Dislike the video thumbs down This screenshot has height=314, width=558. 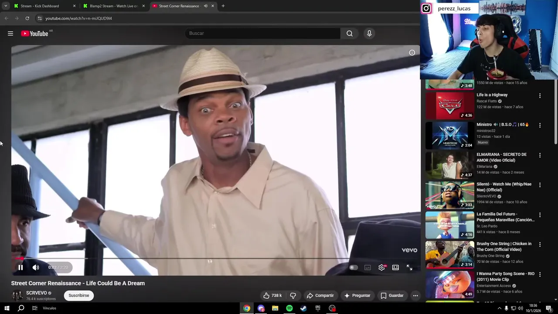pos(293,295)
